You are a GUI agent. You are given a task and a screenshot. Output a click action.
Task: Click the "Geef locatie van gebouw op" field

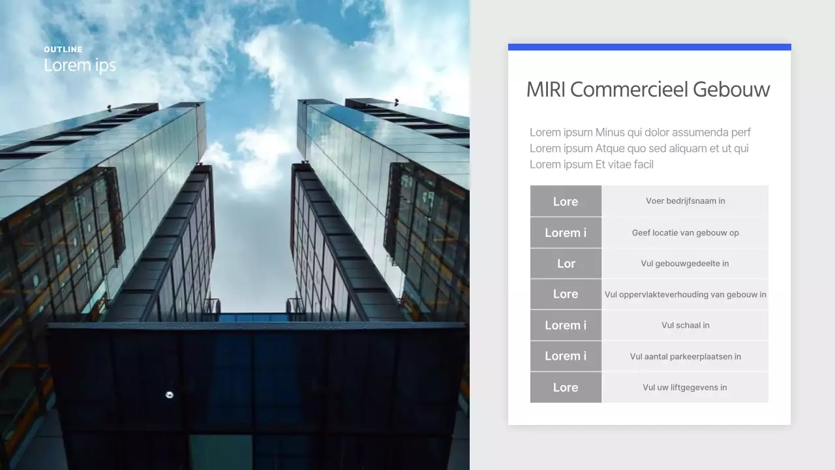pyautogui.click(x=685, y=232)
